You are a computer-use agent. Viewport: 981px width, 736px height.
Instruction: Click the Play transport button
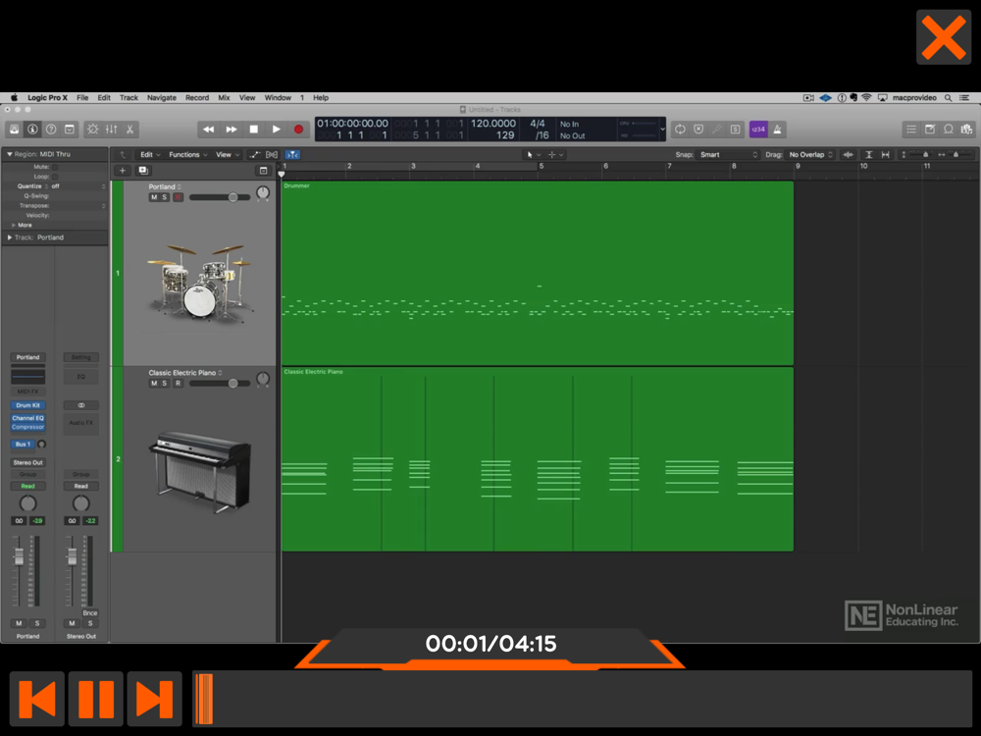pos(276,130)
